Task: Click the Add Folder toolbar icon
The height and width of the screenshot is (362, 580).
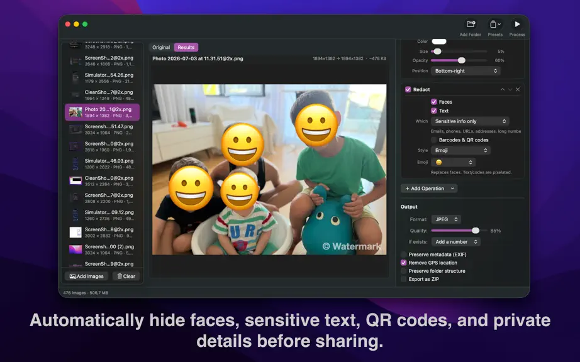Action: pyautogui.click(x=471, y=24)
